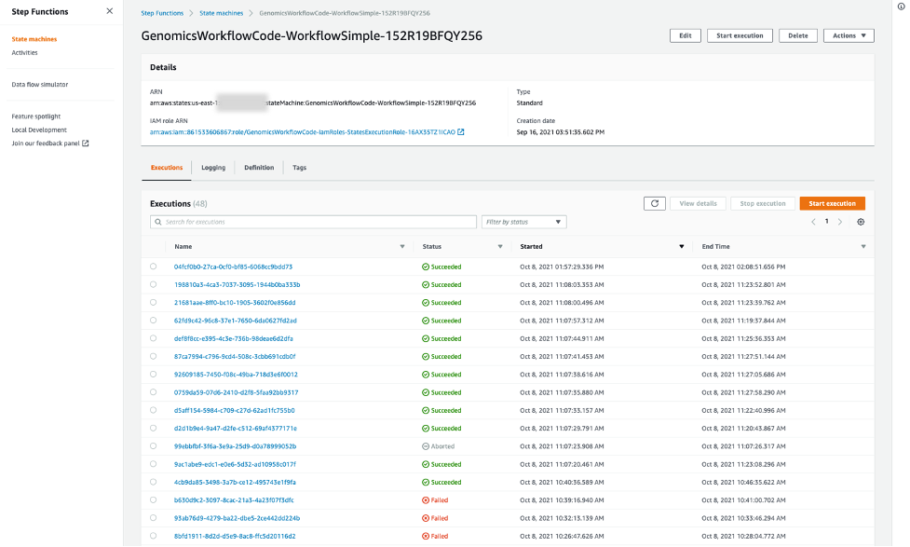Go to previous page arrow
Viewport: 910px width, 547px height.
pyautogui.click(x=813, y=222)
